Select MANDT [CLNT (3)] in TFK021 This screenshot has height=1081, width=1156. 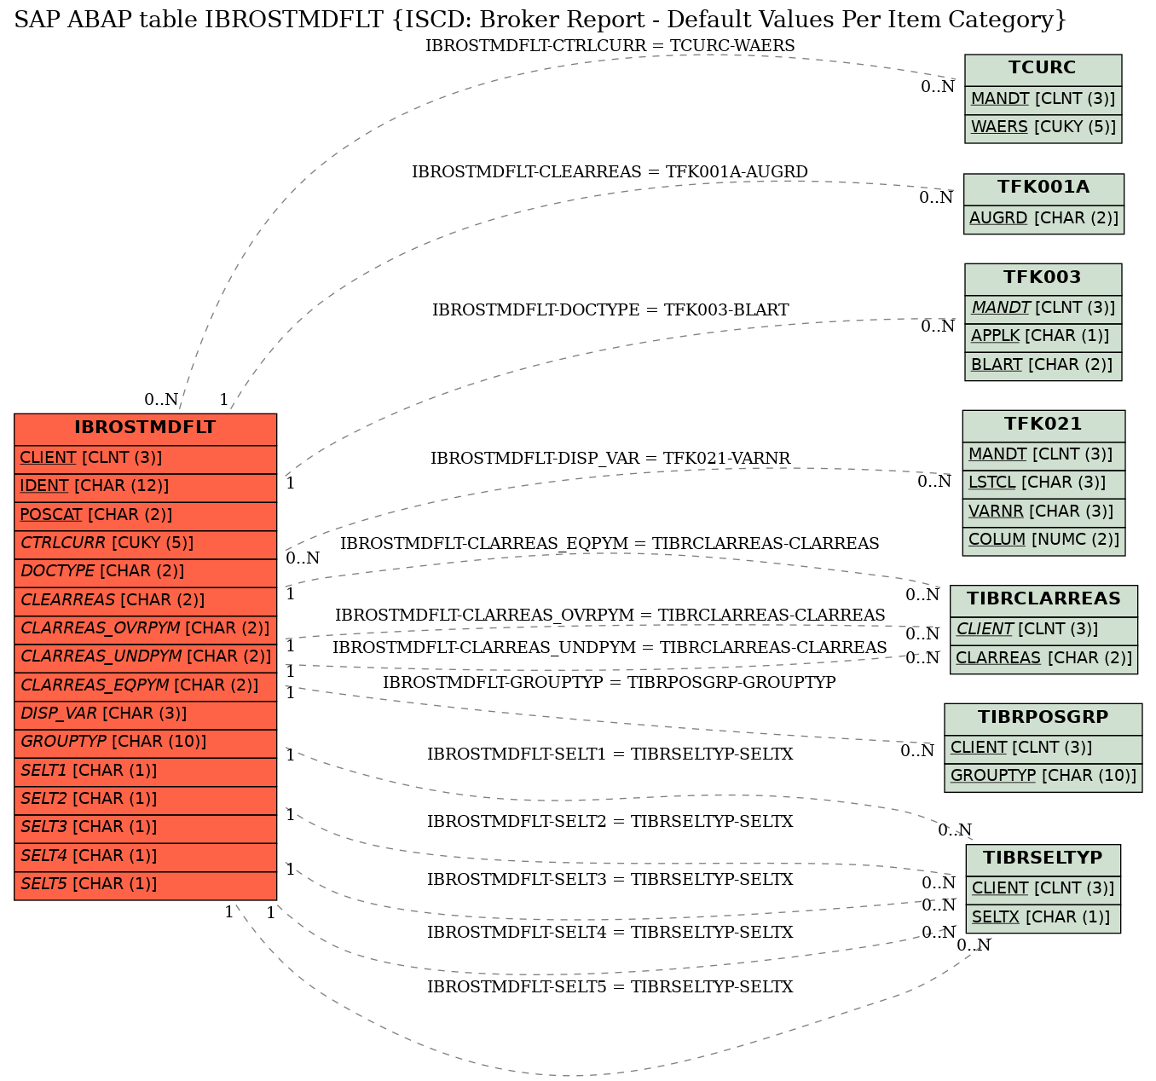pyautogui.click(x=1043, y=455)
